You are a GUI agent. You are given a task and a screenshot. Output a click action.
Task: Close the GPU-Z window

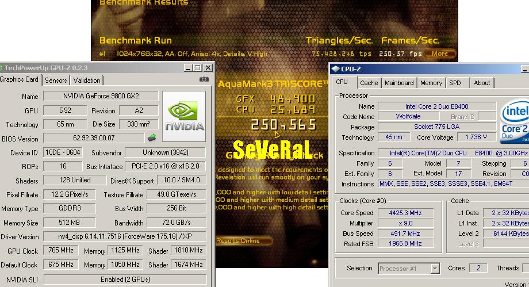point(209,68)
